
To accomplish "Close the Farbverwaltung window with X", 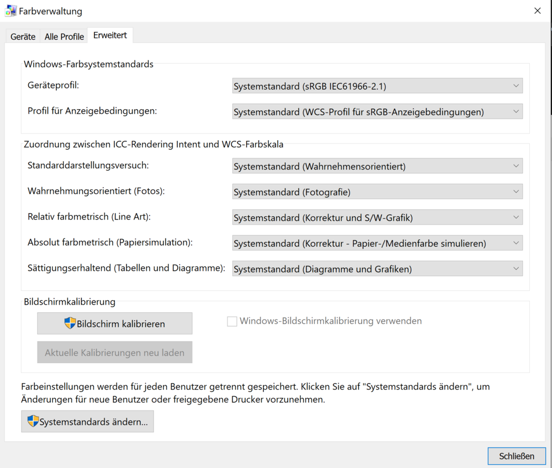I will 537,10.
